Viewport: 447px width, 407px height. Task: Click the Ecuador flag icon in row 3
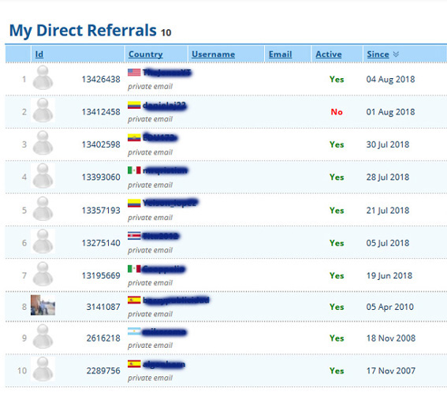tap(134, 138)
